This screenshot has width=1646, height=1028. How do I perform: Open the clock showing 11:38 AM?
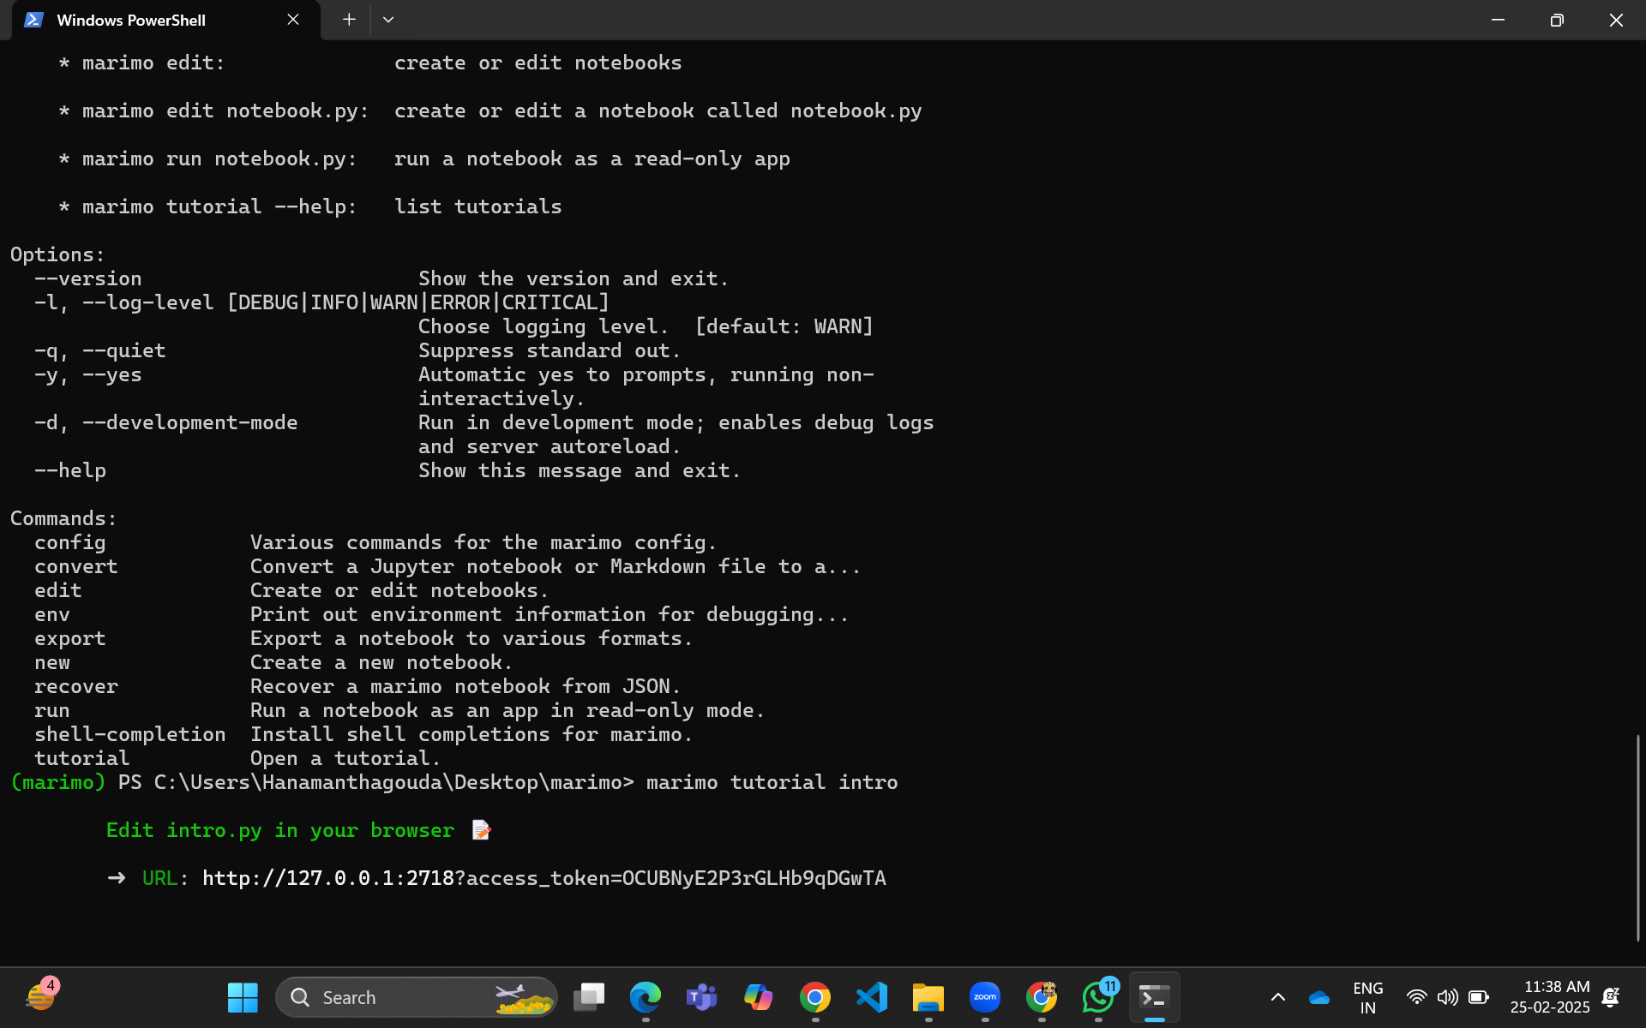pos(1550,997)
